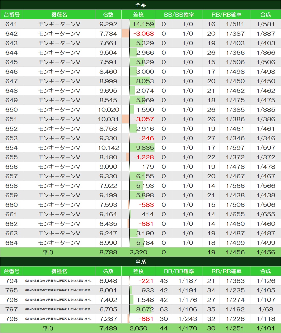Click the 179 difference value in row 656
Screen dimensions: 281x333
tap(148, 167)
